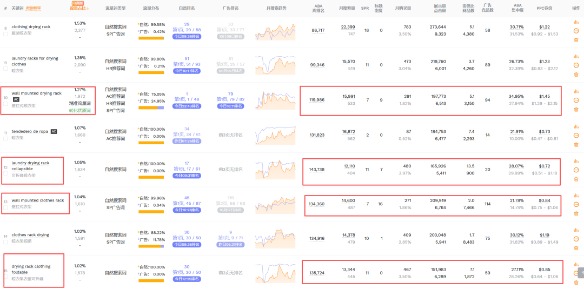Open chart icon for tendedero de ropa row

pos(576,126)
